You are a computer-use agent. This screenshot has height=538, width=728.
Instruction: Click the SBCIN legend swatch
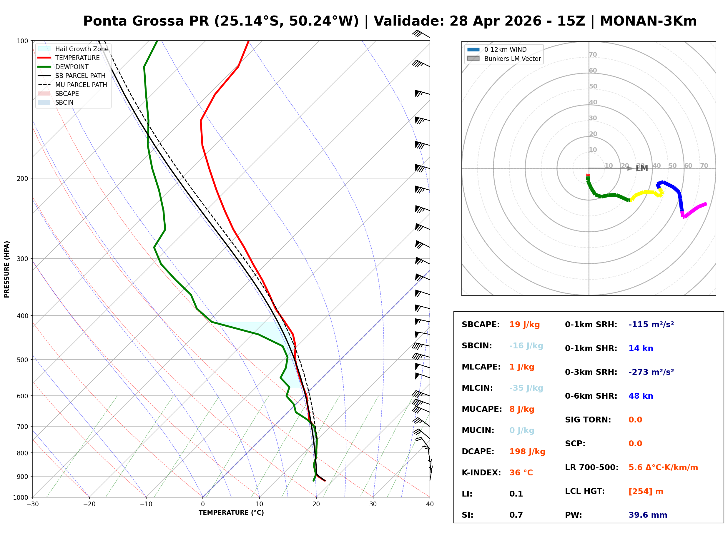pos(44,102)
